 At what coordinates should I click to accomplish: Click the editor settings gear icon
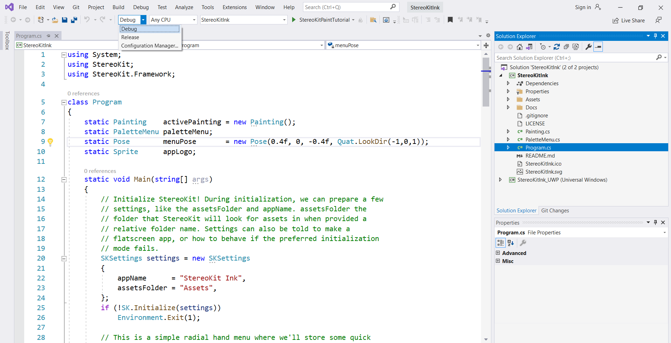click(488, 36)
